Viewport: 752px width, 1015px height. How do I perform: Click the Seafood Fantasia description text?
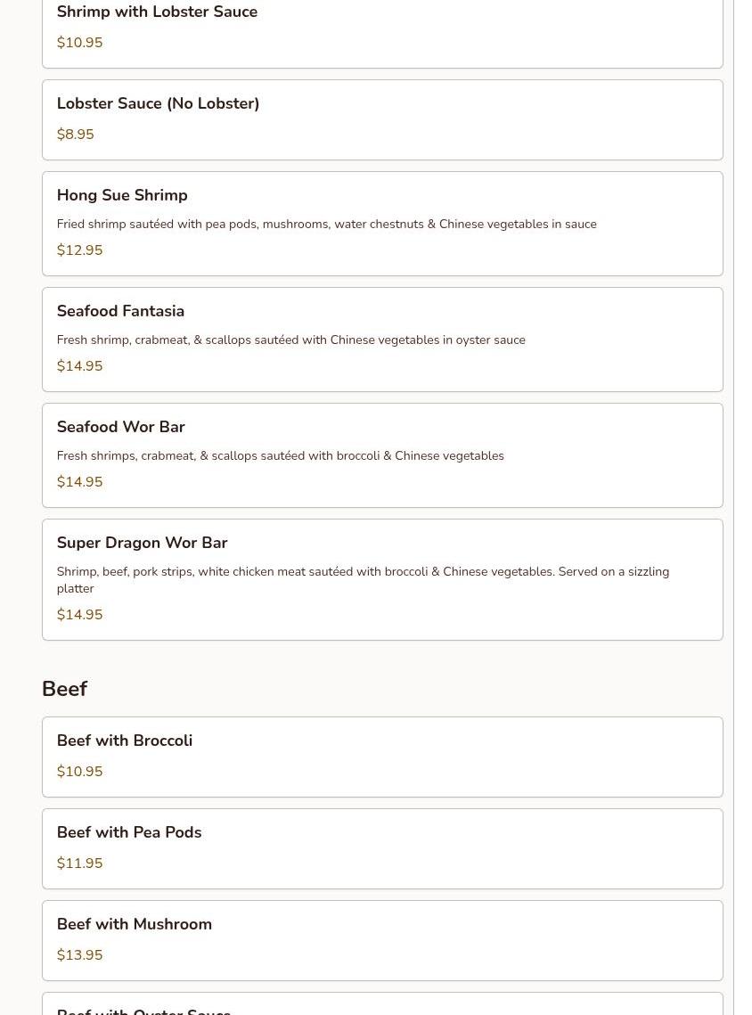[x=290, y=340]
